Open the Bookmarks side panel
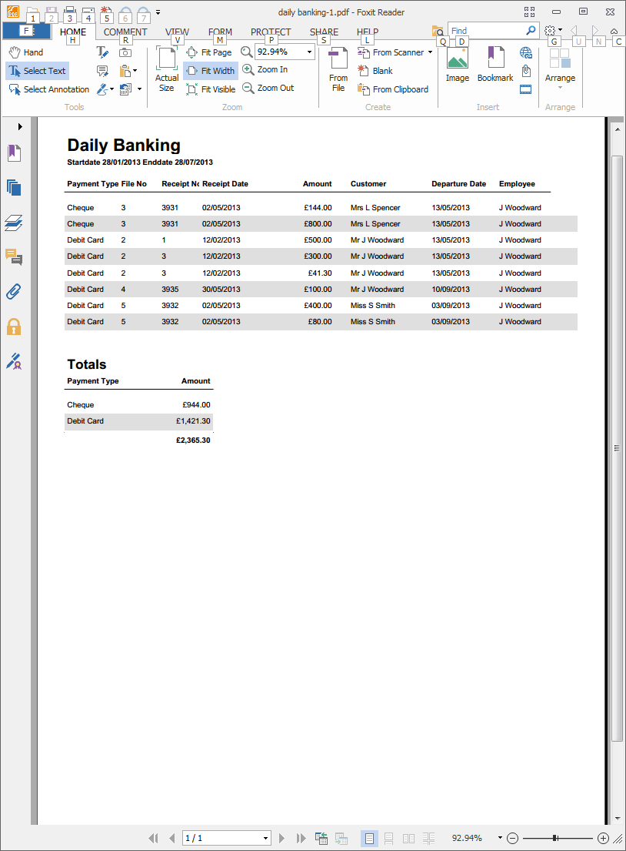The height and width of the screenshot is (851, 626). (14, 153)
